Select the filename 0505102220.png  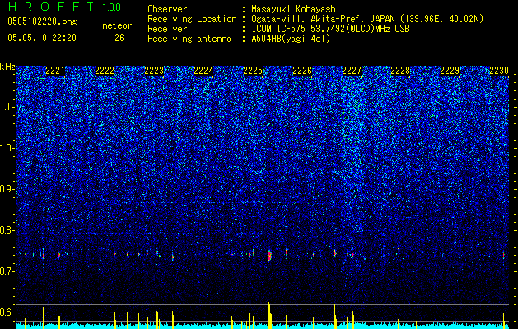tap(42, 21)
